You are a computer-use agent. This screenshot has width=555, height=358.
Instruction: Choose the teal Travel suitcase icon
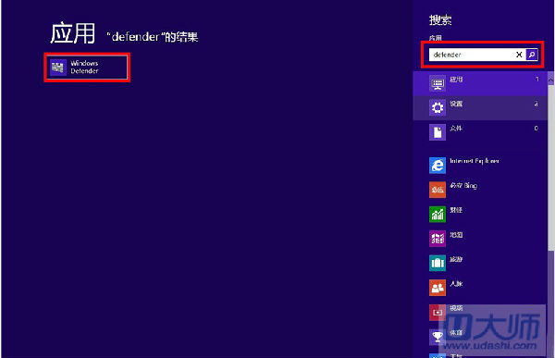tap(438, 263)
